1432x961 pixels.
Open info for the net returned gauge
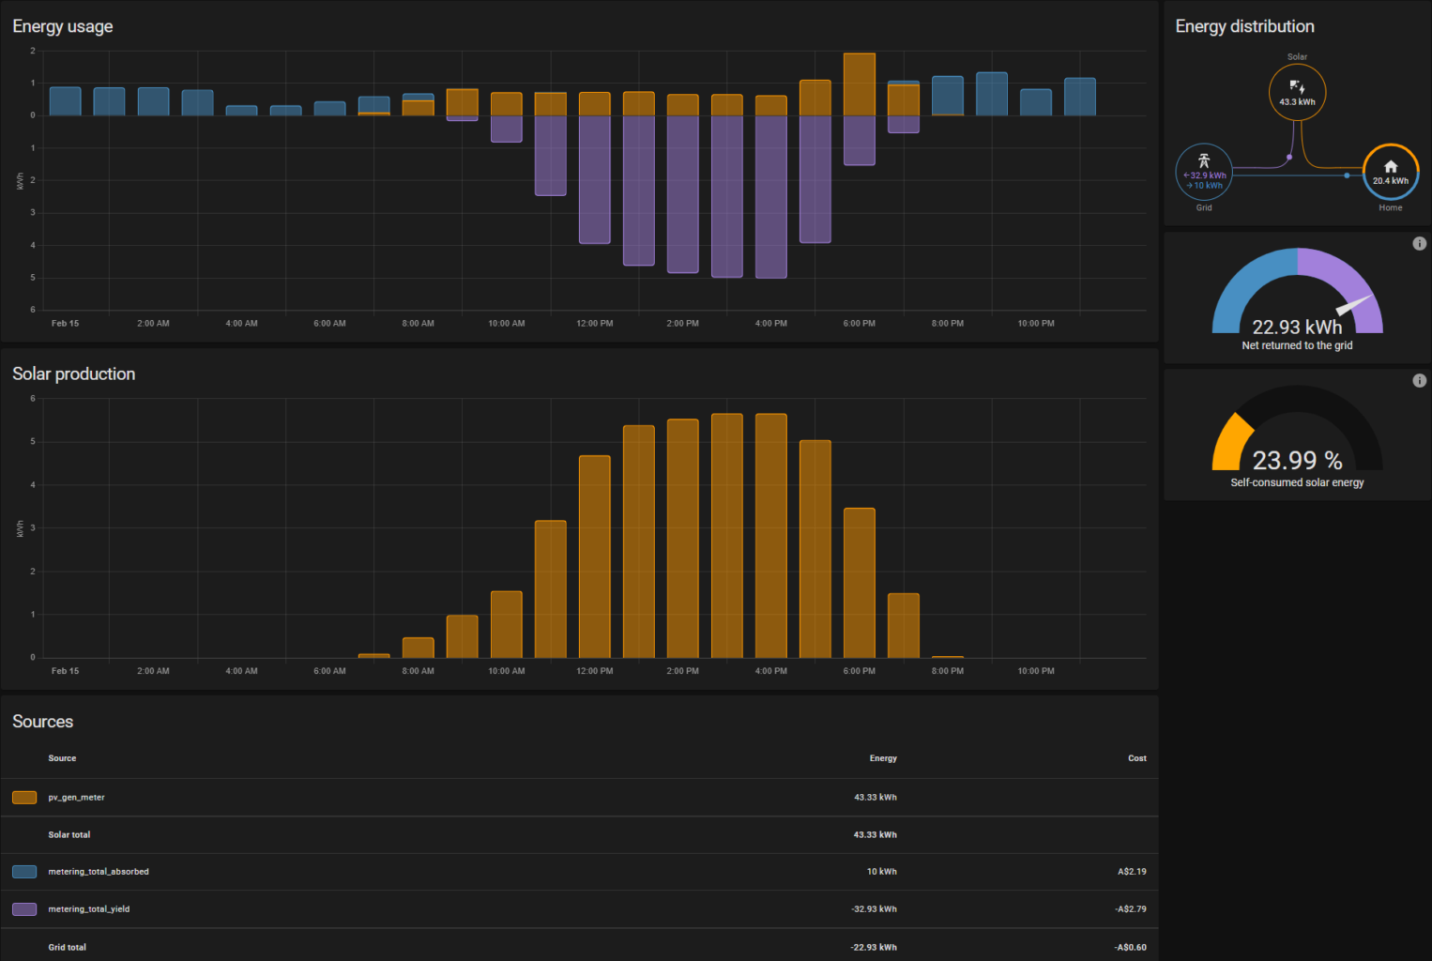[x=1420, y=243]
